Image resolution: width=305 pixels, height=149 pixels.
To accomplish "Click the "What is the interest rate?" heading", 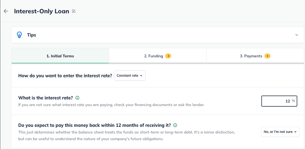I will (46, 98).
